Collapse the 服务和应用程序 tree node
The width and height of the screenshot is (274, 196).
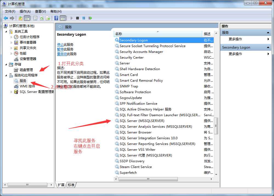coord(6,75)
